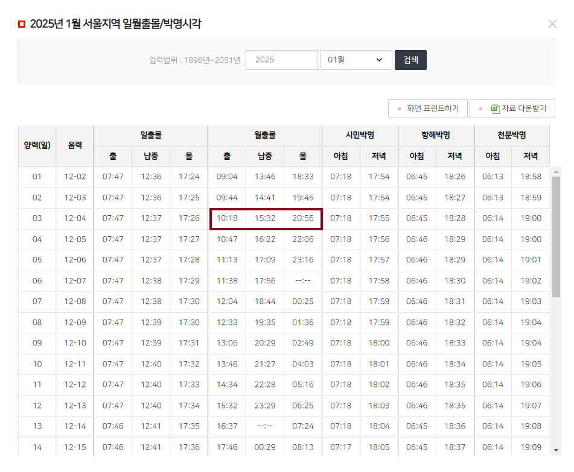The width and height of the screenshot is (574, 472).
Task: Click moonrise cell 09:04 on day 01
Action: pos(227,177)
